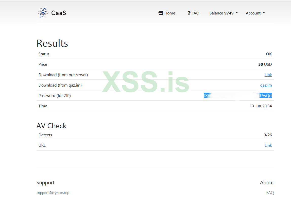Screen dimensions: 291x199
Task: Open the footer FAQ link
Action: tap(270, 192)
